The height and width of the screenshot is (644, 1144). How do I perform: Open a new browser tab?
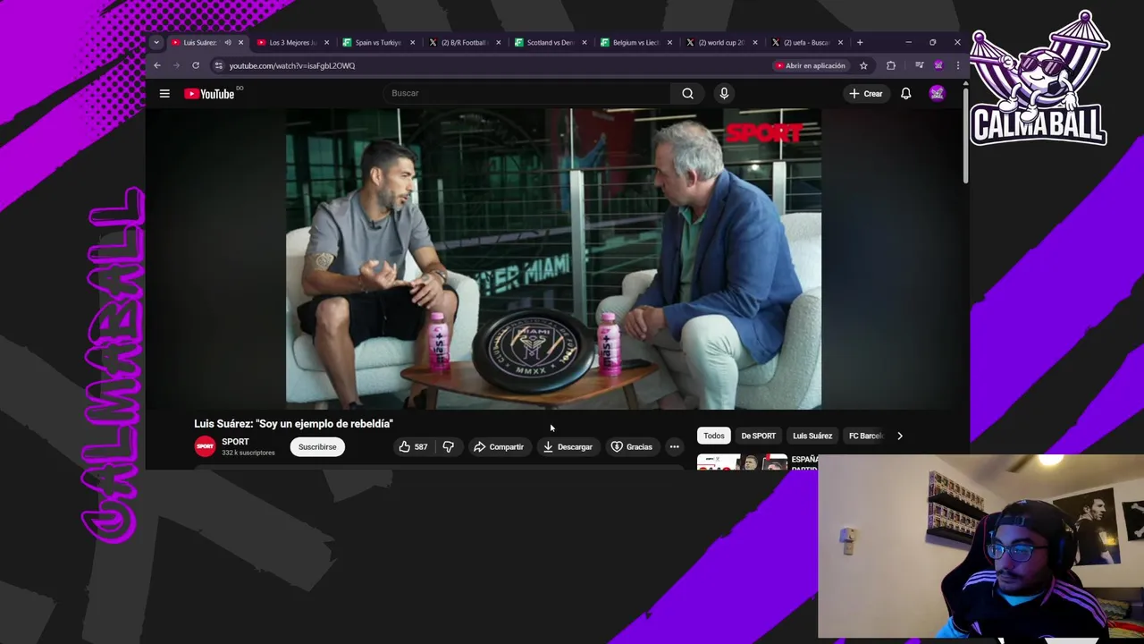pos(860,42)
